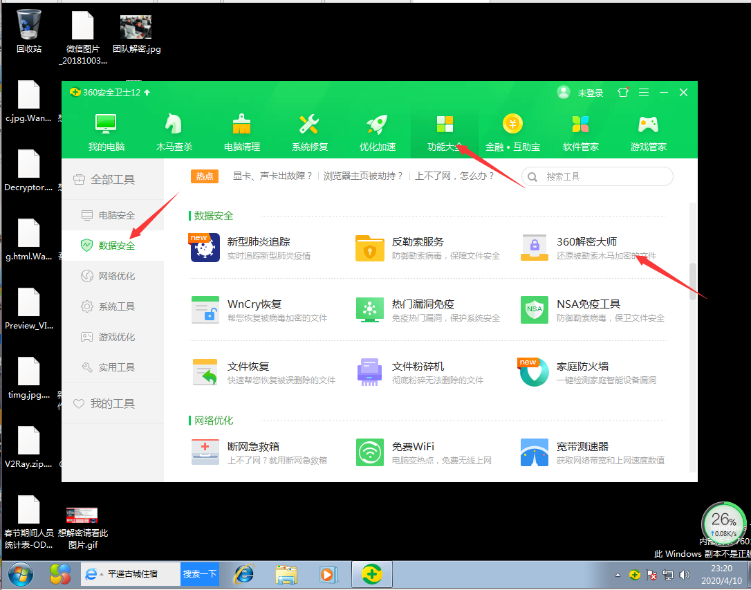Select 网络优化 sidebar category

113,276
